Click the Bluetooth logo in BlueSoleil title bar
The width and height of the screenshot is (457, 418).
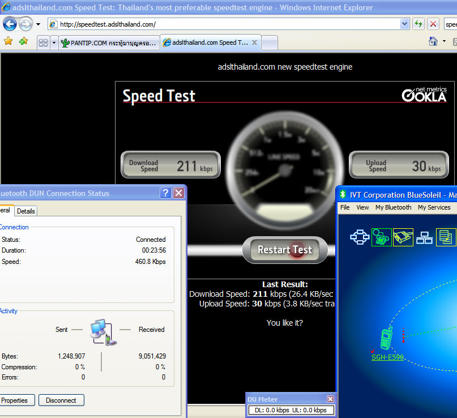(x=343, y=194)
